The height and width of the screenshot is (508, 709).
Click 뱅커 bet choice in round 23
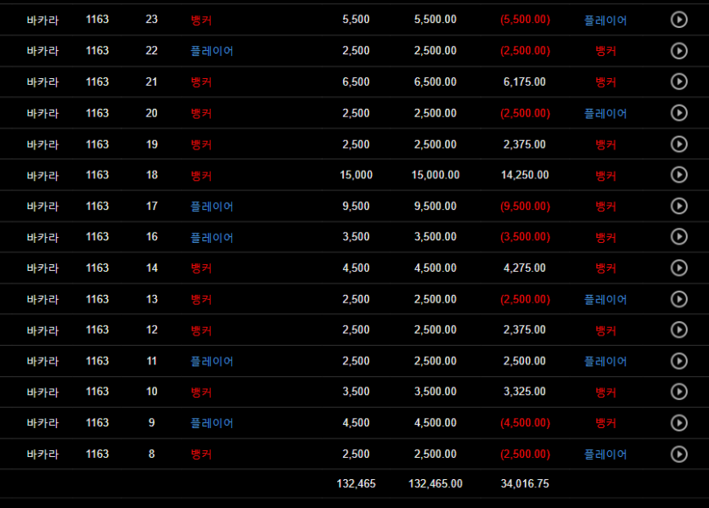201,20
